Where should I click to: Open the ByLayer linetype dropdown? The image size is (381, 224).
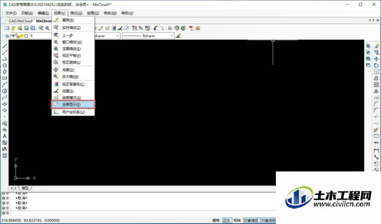click(148, 36)
